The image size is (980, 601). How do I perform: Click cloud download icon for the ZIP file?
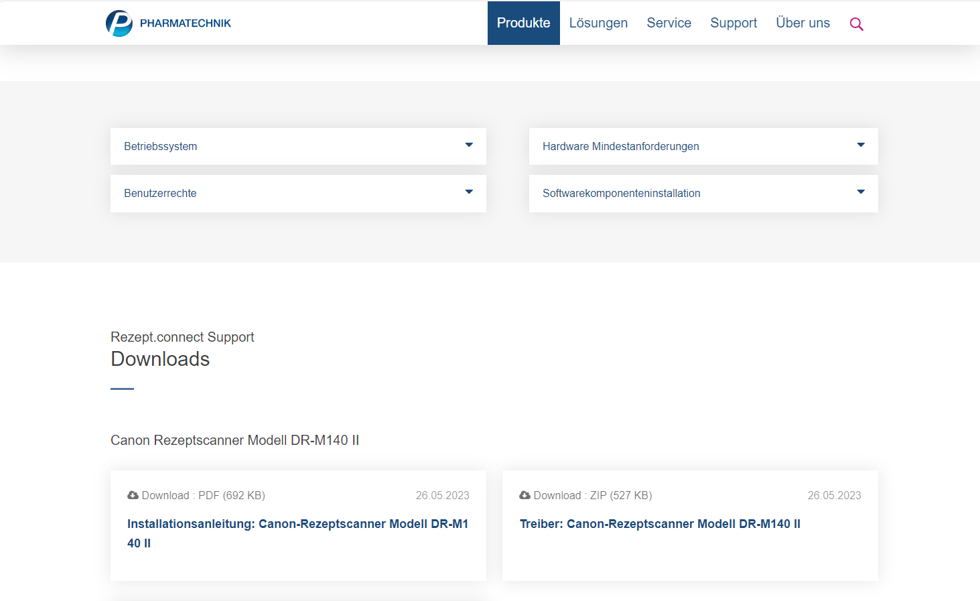524,495
